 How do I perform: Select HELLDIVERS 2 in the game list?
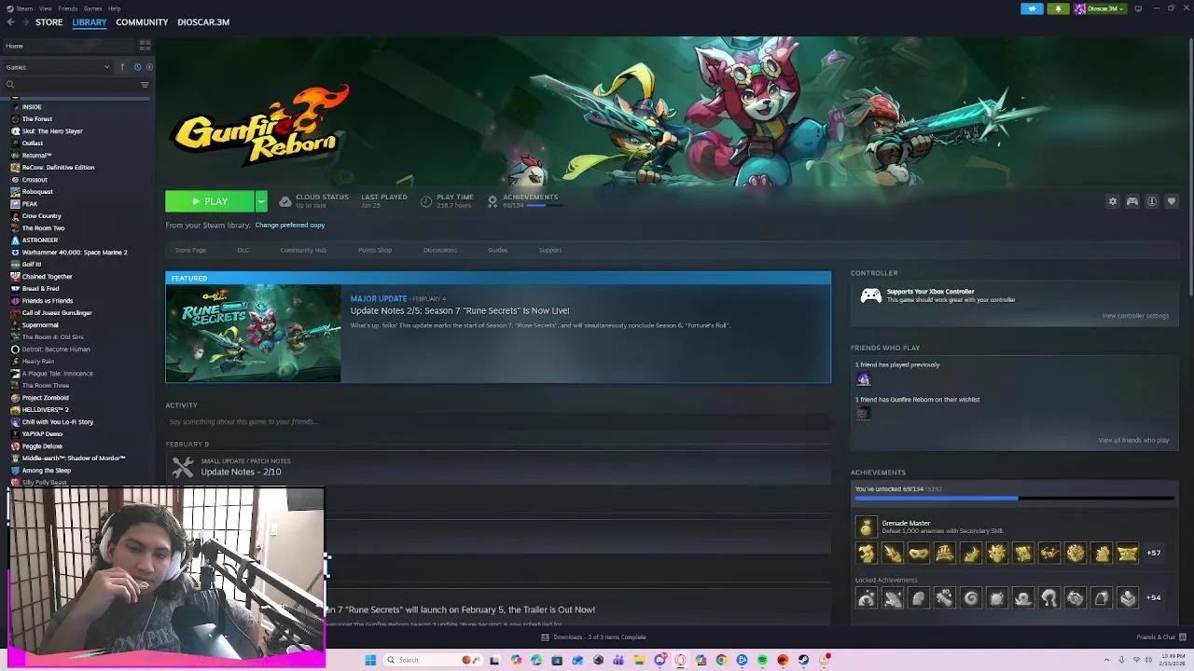tap(46, 410)
